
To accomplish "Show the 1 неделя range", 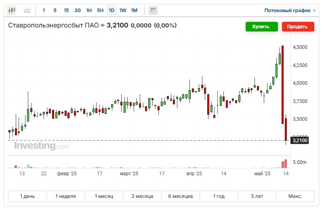I will [x=66, y=196].
